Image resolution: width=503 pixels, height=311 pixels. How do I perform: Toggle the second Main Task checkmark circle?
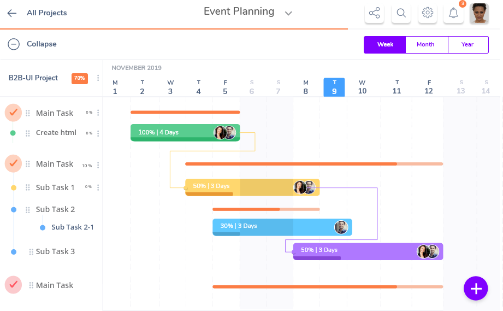click(13, 163)
